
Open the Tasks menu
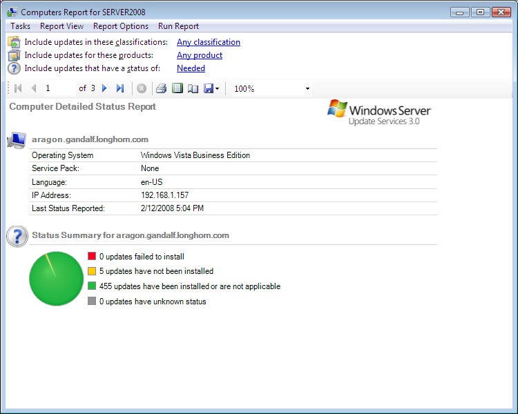(x=21, y=26)
